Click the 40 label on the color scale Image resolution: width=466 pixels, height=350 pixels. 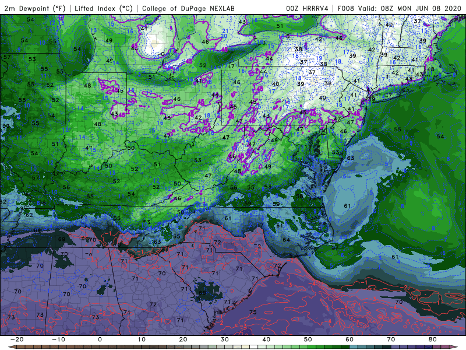(x=266, y=339)
